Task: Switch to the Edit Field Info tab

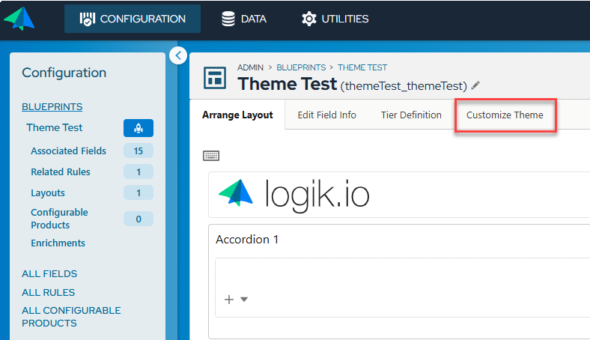Action: 326,115
